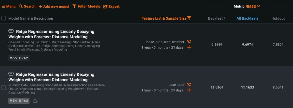Sort by All Backtests column

(248, 18)
